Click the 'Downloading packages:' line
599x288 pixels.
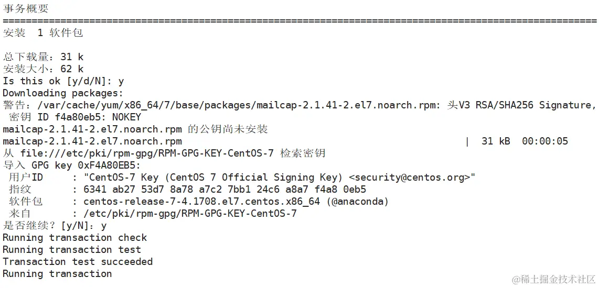(x=63, y=93)
